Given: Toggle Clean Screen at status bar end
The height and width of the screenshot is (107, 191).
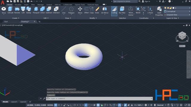Looking at the screenshot, I should tap(186, 105).
